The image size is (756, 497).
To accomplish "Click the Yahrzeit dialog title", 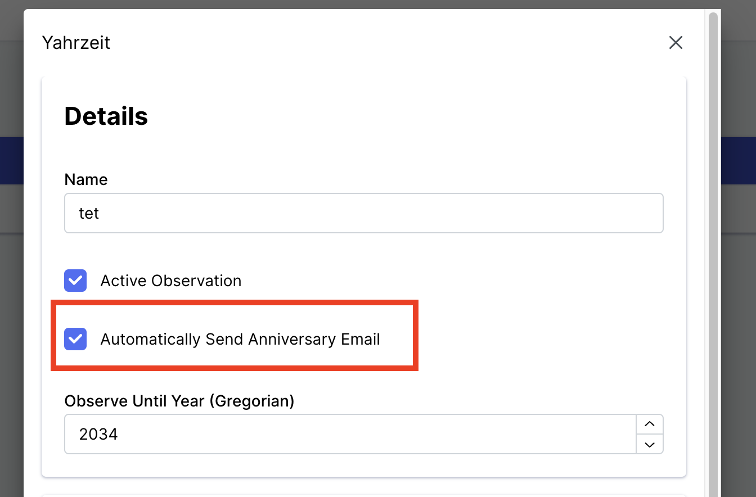I will tap(76, 43).
